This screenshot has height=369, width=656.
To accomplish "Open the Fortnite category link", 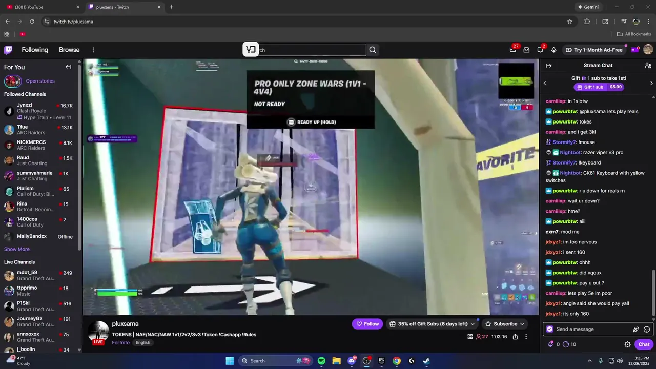I will click(x=121, y=343).
